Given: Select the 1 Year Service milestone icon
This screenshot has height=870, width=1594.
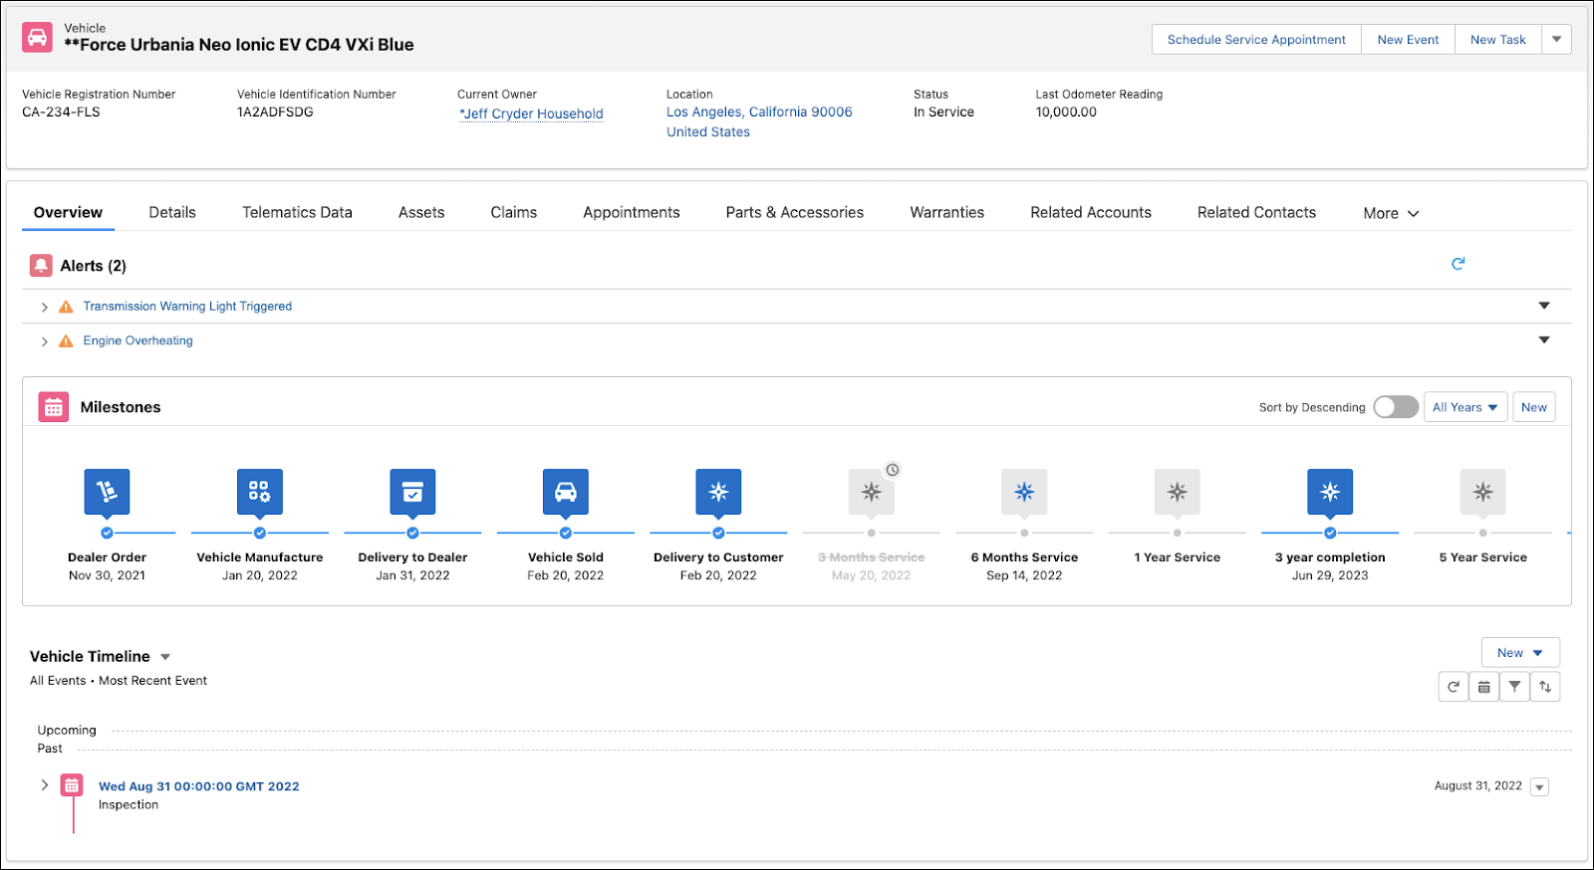Looking at the screenshot, I should (x=1178, y=492).
